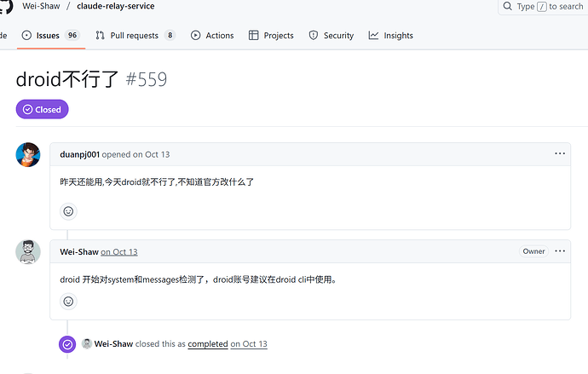Open options menu on duanpj001's comment
This screenshot has height=374, width=588.
click(x=560, y=153)
